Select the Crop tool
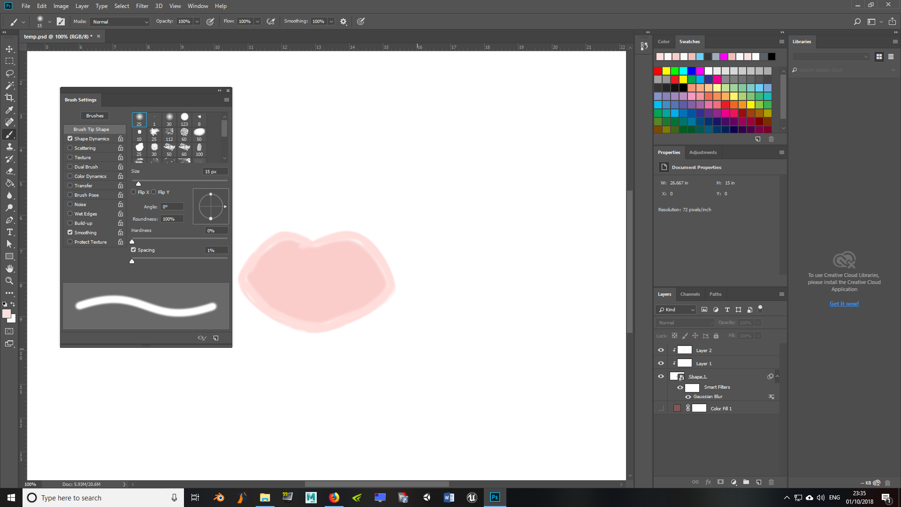Screen dimensions: 901x507 pyautogui.click(x=9, y=98)
